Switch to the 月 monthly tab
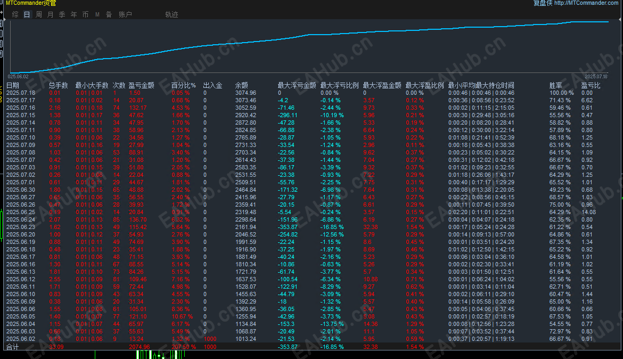This screenshot has width=623, height=359. tap(51, 14)
